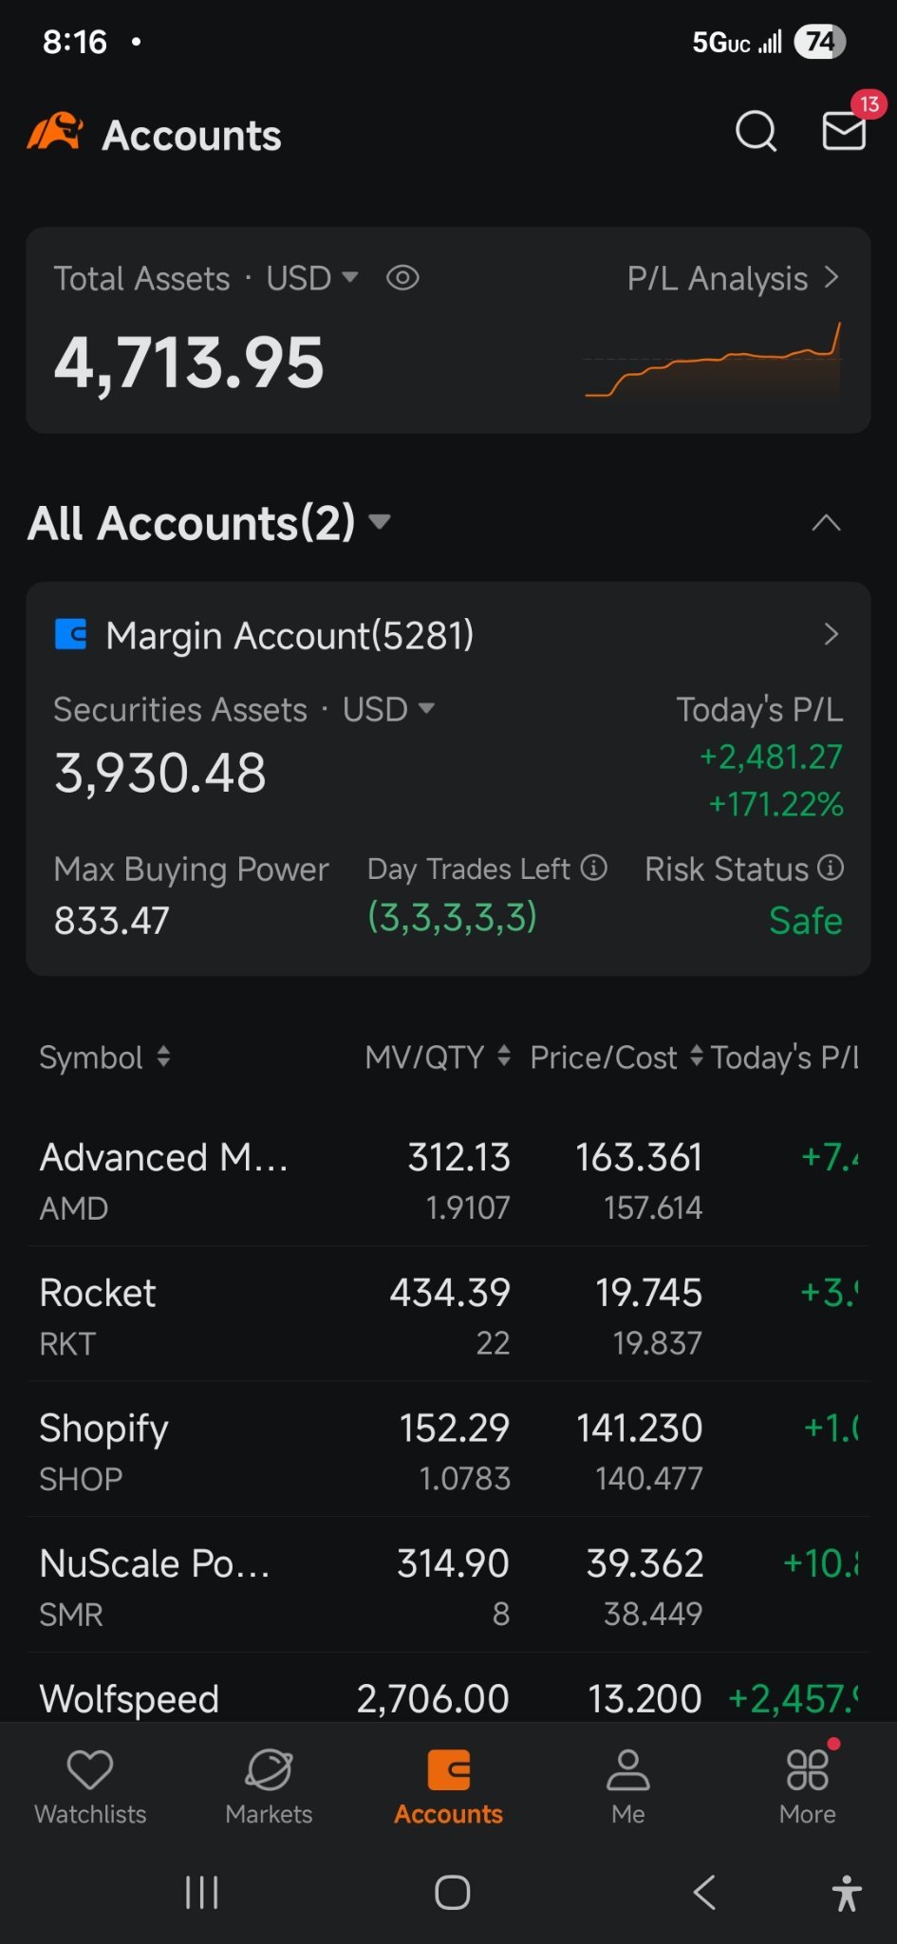Collapse the accounts section with the up chevron
The image size is (897, 1944).
(x=826, y=523)
